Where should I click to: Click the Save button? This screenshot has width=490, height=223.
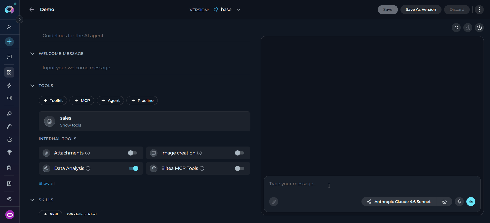coord(388,9)
